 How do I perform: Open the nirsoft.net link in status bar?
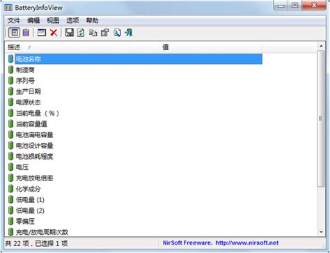247,243
